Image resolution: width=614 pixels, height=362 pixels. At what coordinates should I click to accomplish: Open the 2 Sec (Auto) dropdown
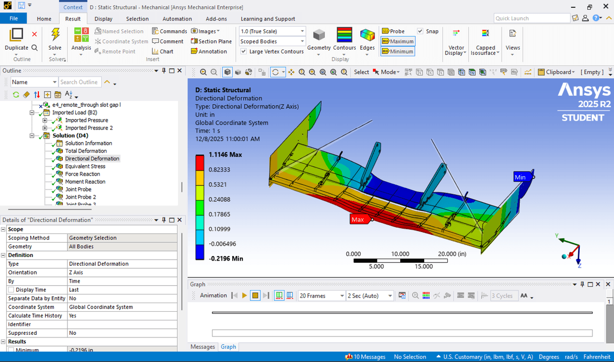(x=390, y=295)
